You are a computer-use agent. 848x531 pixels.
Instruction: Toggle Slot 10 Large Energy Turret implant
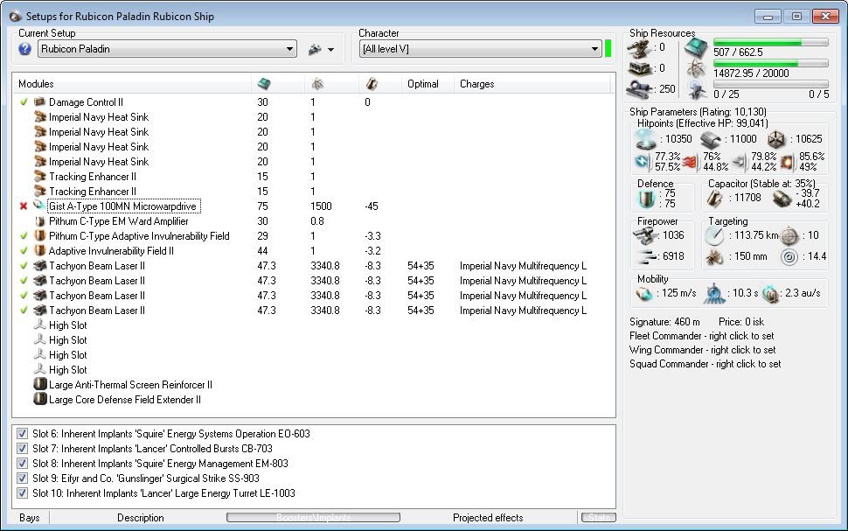[23, 493]
